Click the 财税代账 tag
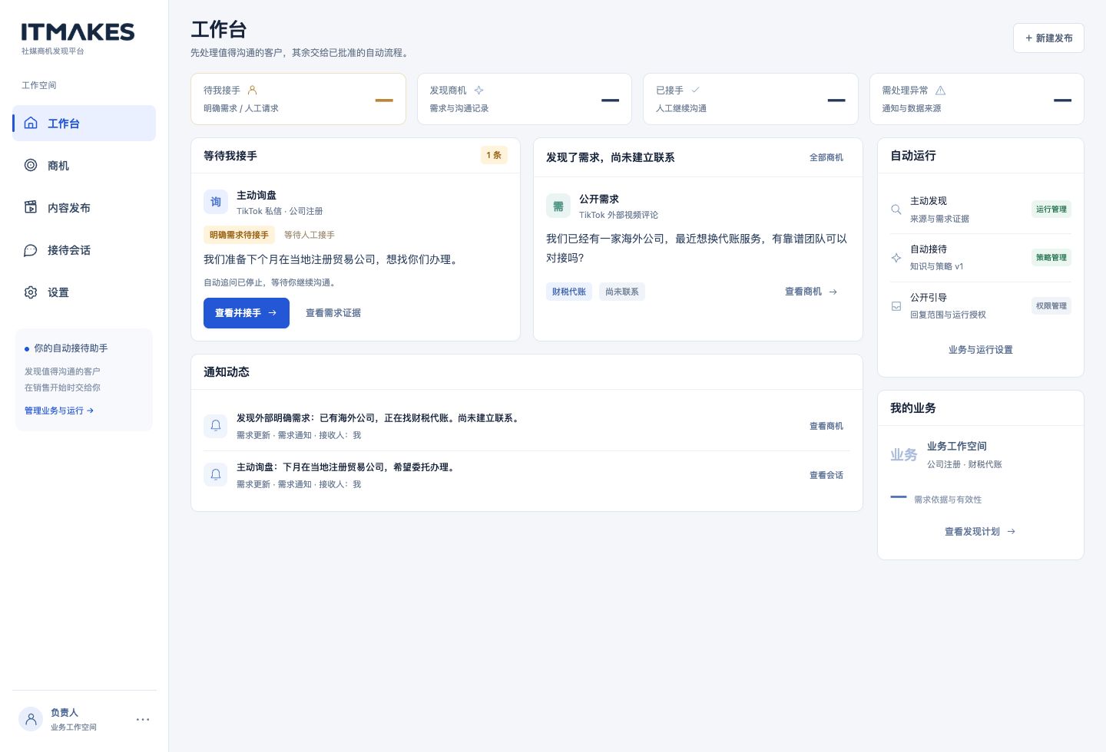The image size is (1106, 752). [x=569, y=292]
